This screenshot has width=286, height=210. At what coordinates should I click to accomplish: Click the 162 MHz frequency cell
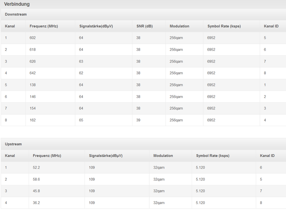33,120
